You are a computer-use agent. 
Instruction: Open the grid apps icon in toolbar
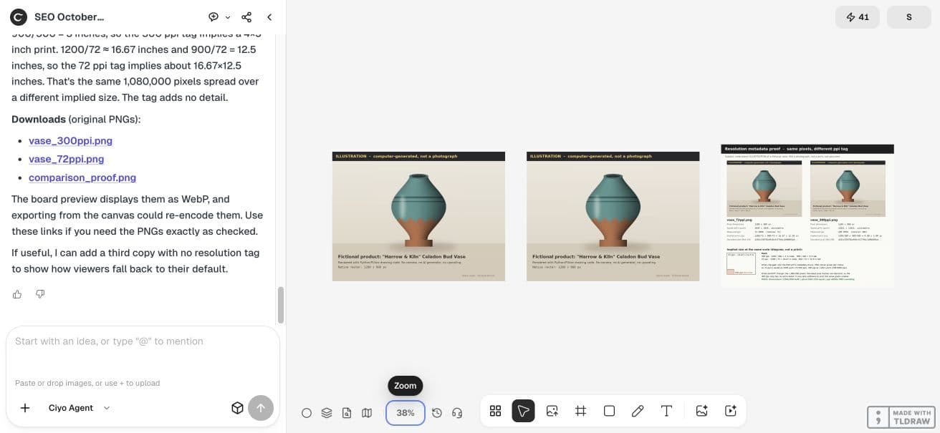coord(495,411)
